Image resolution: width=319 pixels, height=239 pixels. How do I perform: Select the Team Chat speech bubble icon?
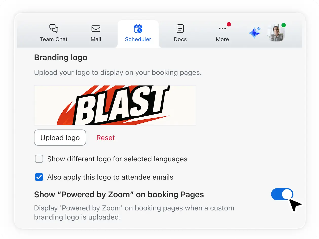[x=54, y=29]
